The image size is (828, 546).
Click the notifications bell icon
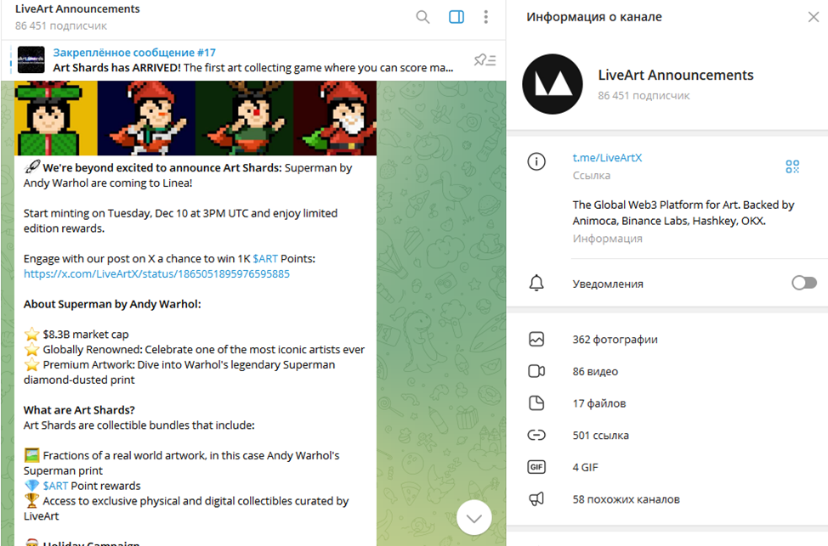tap(536, 284)
